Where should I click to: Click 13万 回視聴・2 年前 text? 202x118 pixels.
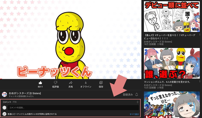click(154, 88)
